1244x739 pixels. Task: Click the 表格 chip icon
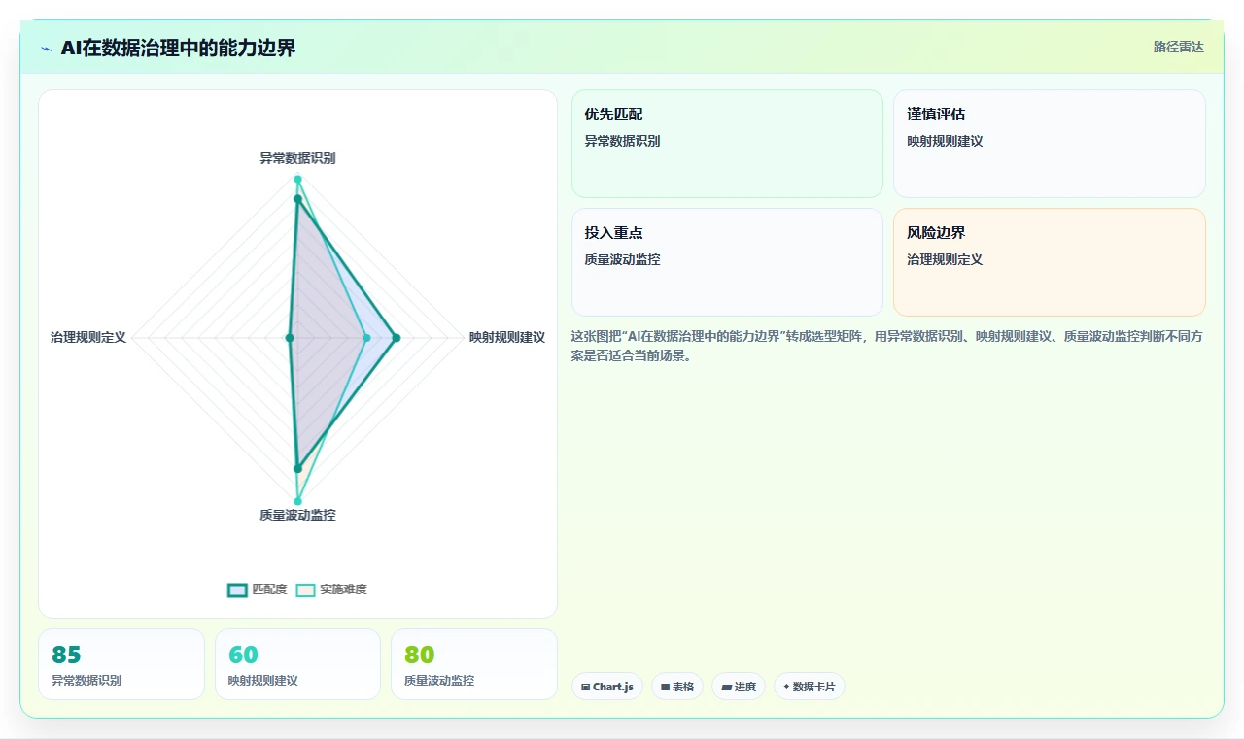[665, 687]
